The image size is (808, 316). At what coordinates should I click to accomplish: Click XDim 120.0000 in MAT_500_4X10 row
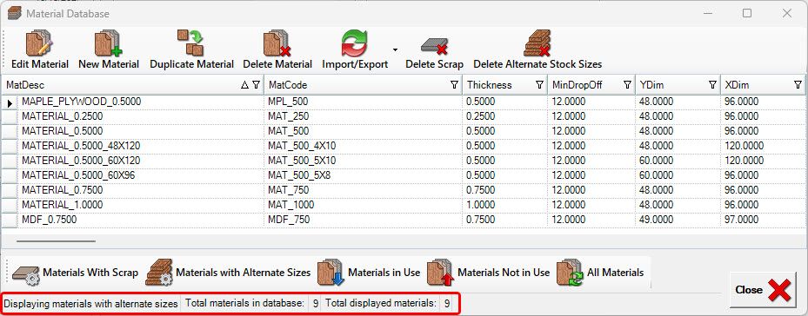[x=763, y=146]
